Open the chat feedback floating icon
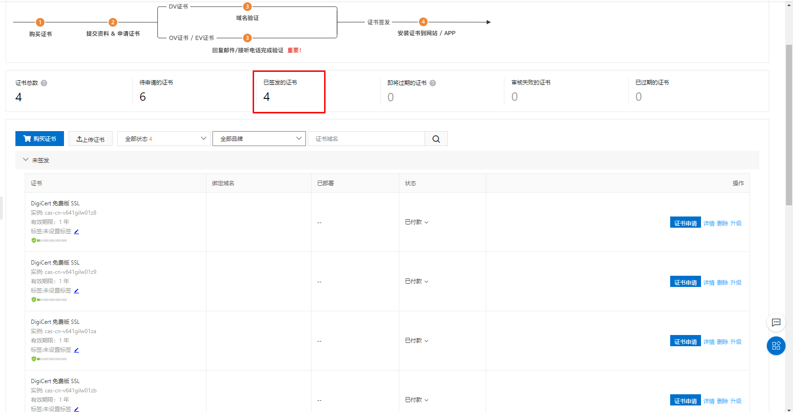Screen dimensions: 793x412 pyautogui.click(x=776, y=322)
